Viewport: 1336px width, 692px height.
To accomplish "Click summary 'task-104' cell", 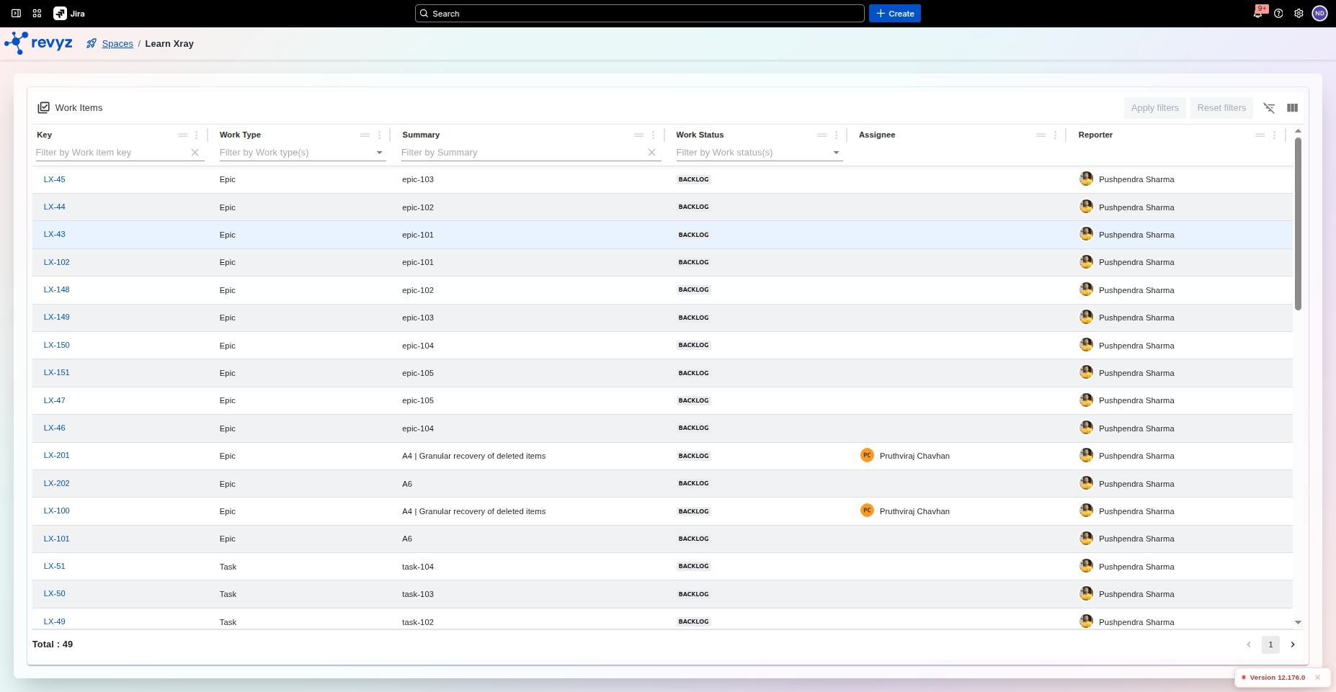I will tap(418, 567).
